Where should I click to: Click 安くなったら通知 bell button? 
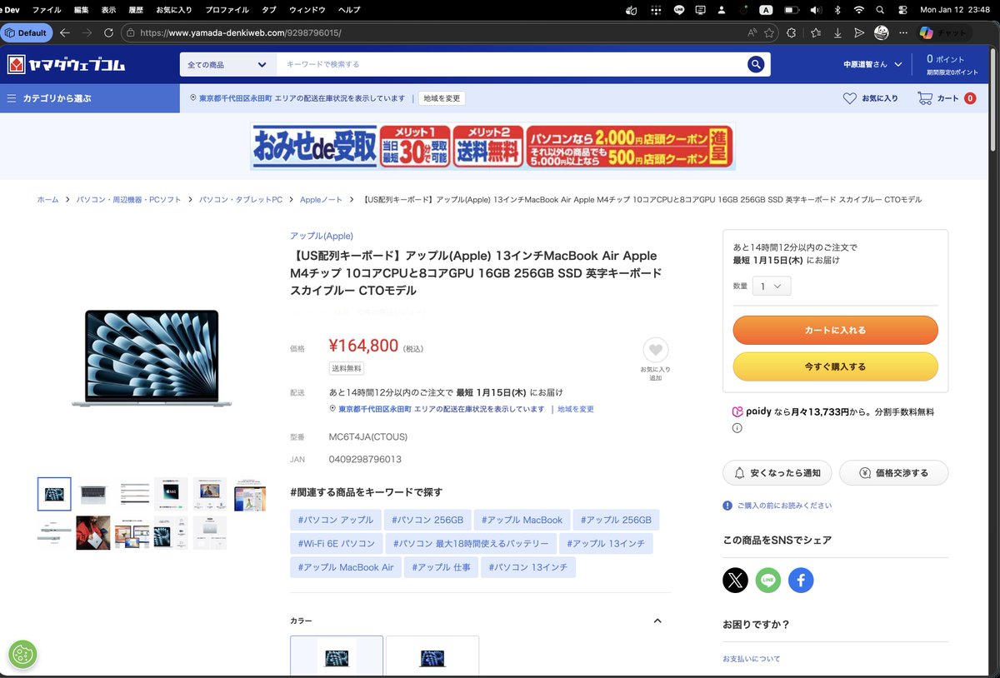tap(777, 472)
